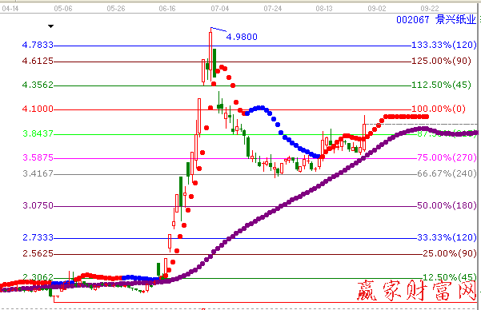The image size is (481, 310).
Task: Click the 07-04 date marker on time axis
Action: coord(220,9)
